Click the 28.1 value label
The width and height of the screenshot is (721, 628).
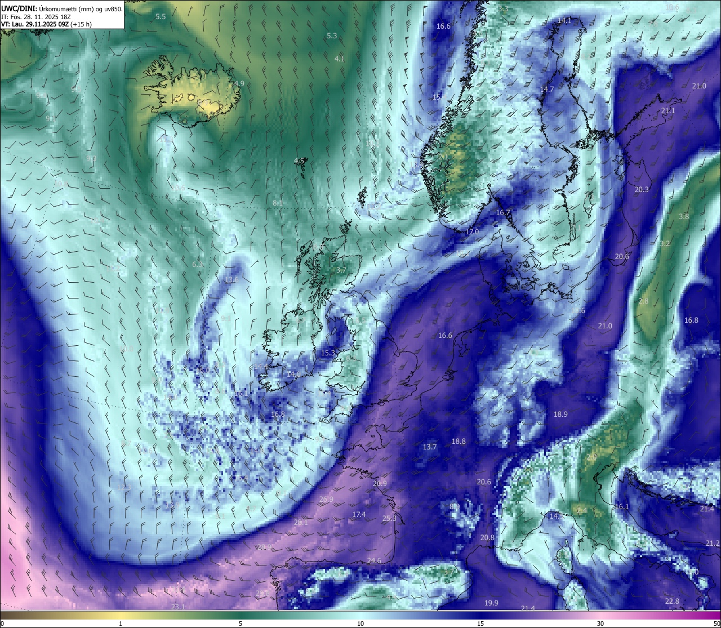pyautogui.click(x=301, y=522)
